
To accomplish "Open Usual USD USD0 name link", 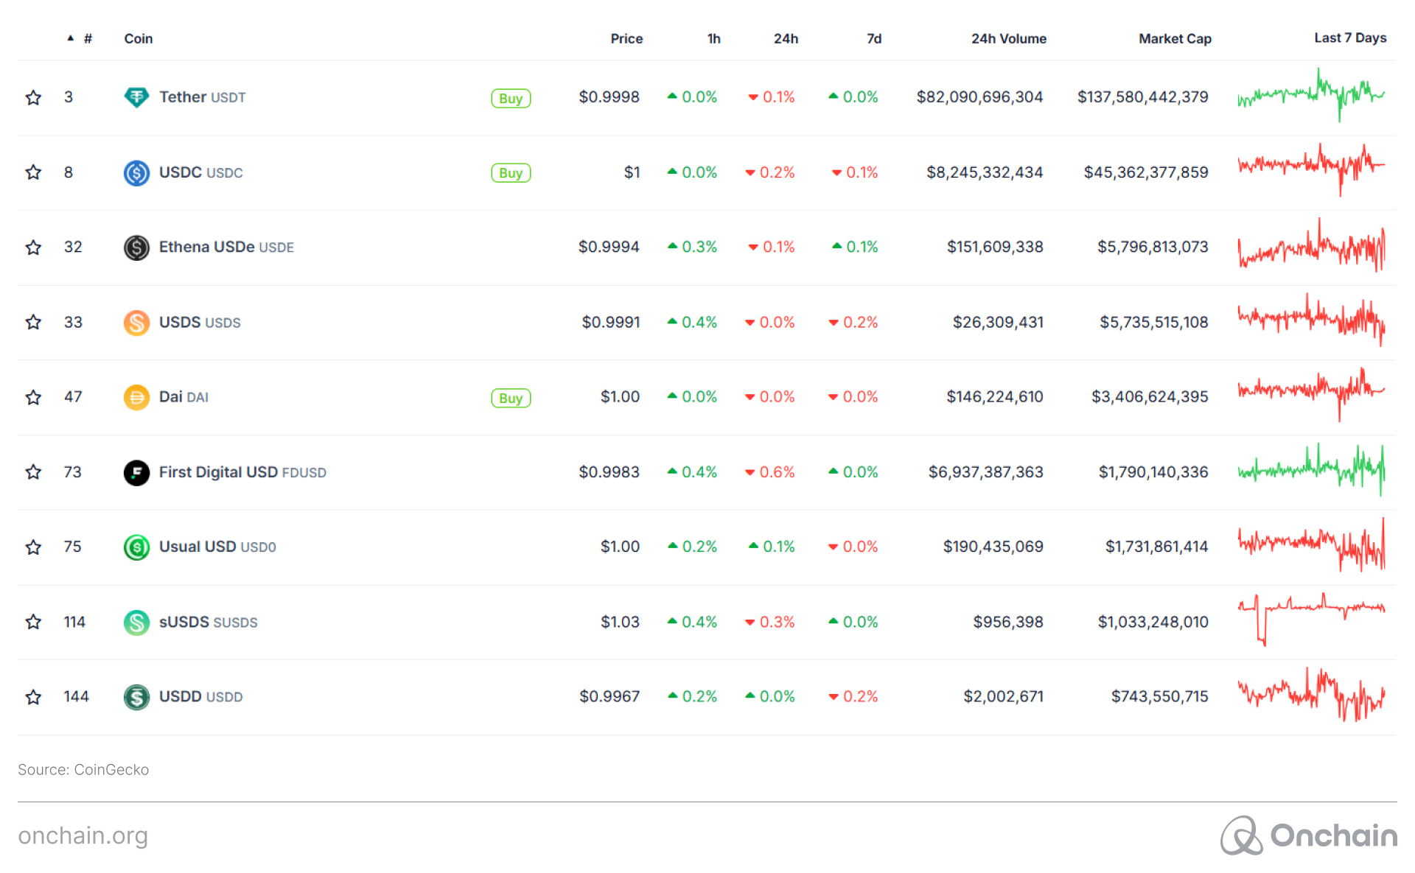I will tap(217, 547).
